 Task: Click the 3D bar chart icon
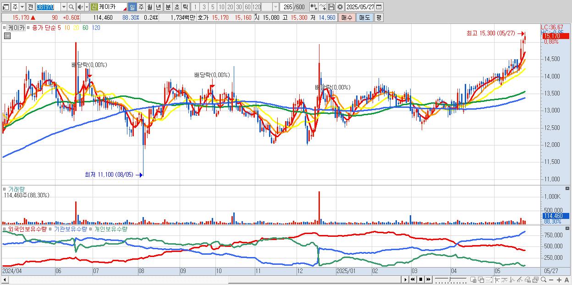coord(528,279)
